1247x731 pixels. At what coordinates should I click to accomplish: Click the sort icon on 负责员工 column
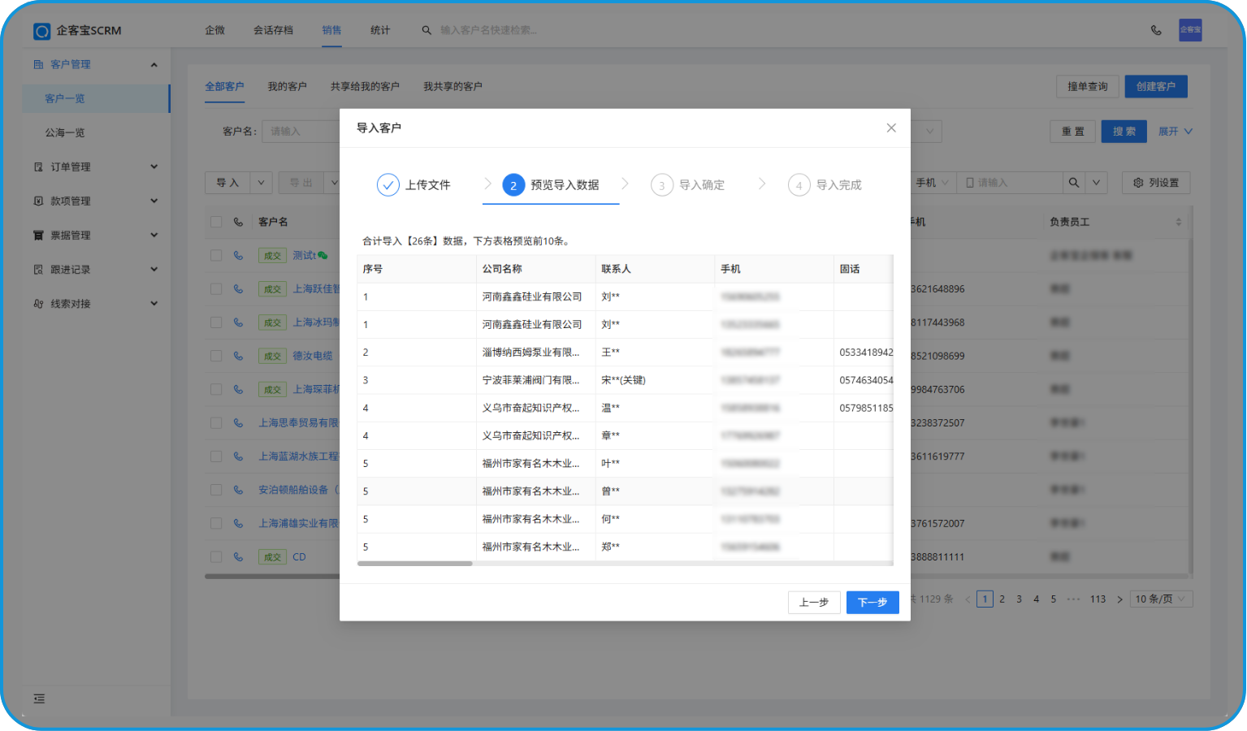1178,222
